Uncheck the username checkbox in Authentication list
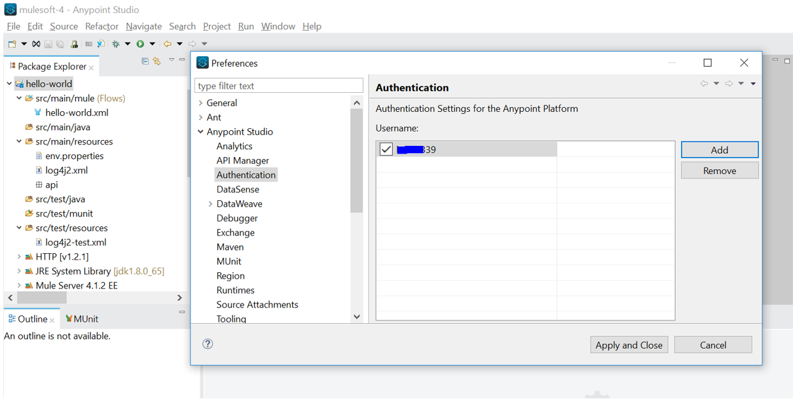 (386, 149)
